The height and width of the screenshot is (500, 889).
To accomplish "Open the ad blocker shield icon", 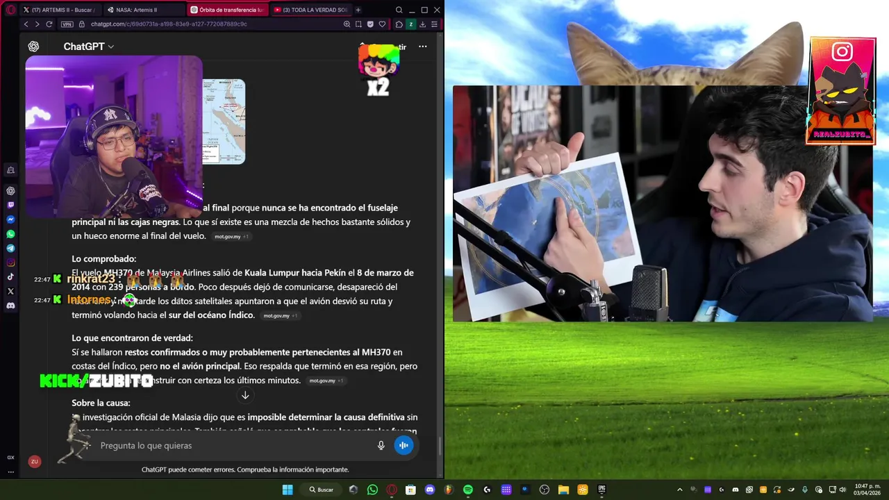I will [370, 24].
